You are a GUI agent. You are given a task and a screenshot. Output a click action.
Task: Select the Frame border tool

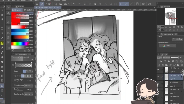[2, 95]
